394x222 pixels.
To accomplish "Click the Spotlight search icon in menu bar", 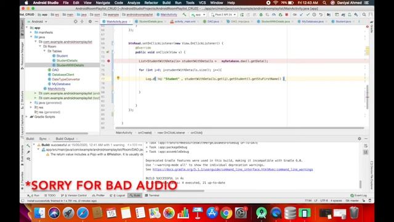I will (x=324, y=2).
